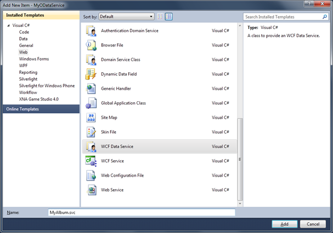Viewport: 333px width, 233px height.
Task: Click the Dynamic Data Field icon
Action: [91, 74]
